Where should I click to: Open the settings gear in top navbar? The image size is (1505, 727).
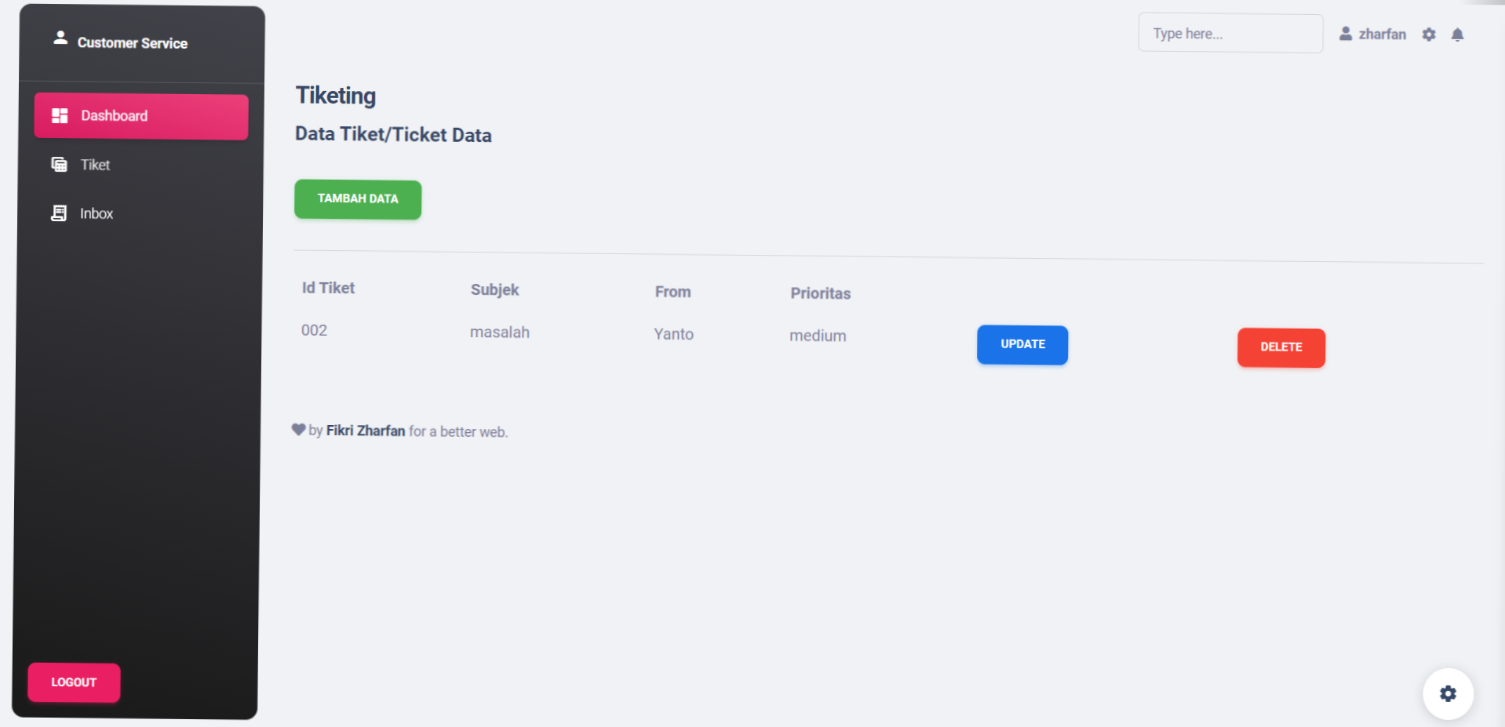1429,35
